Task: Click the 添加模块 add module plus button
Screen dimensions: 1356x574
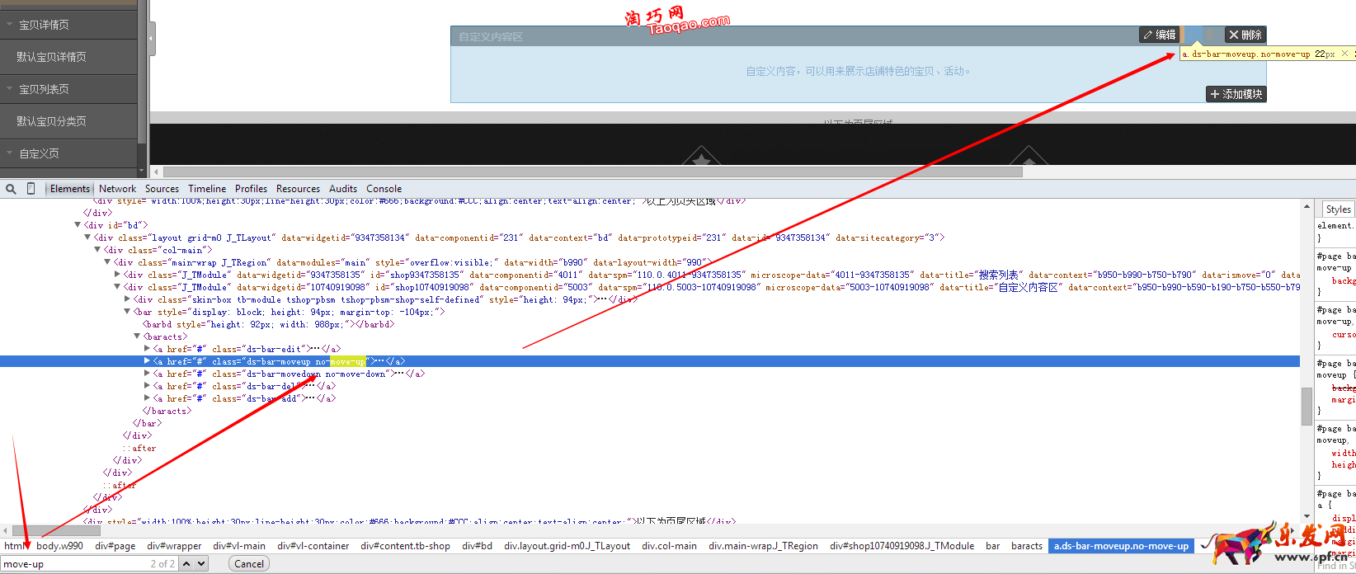Action: [x=1236, y=94]
